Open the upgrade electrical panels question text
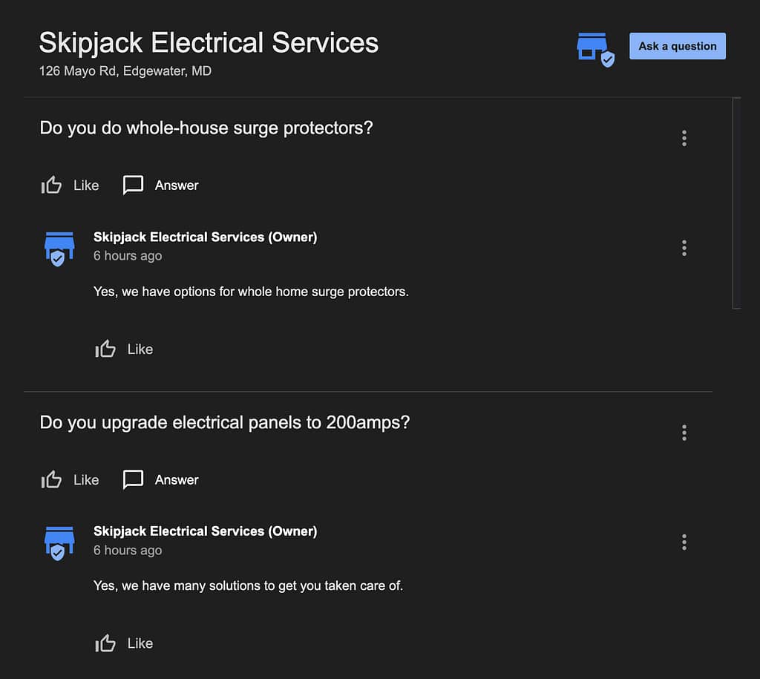The width and height of the screenshot is (760, 679). point(224,423)
